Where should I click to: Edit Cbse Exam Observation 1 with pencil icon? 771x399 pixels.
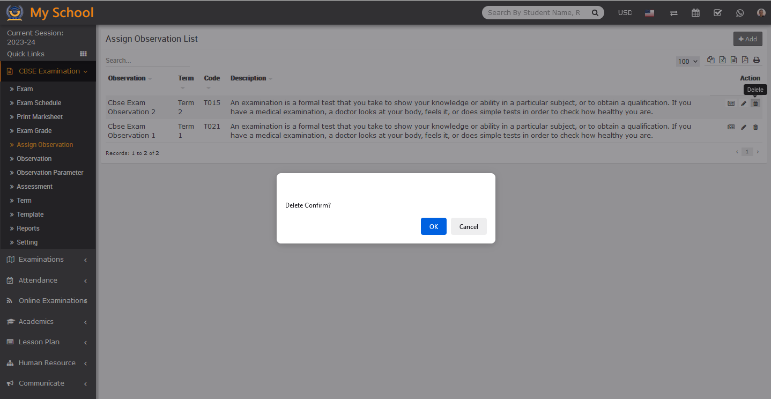point(744,128)
